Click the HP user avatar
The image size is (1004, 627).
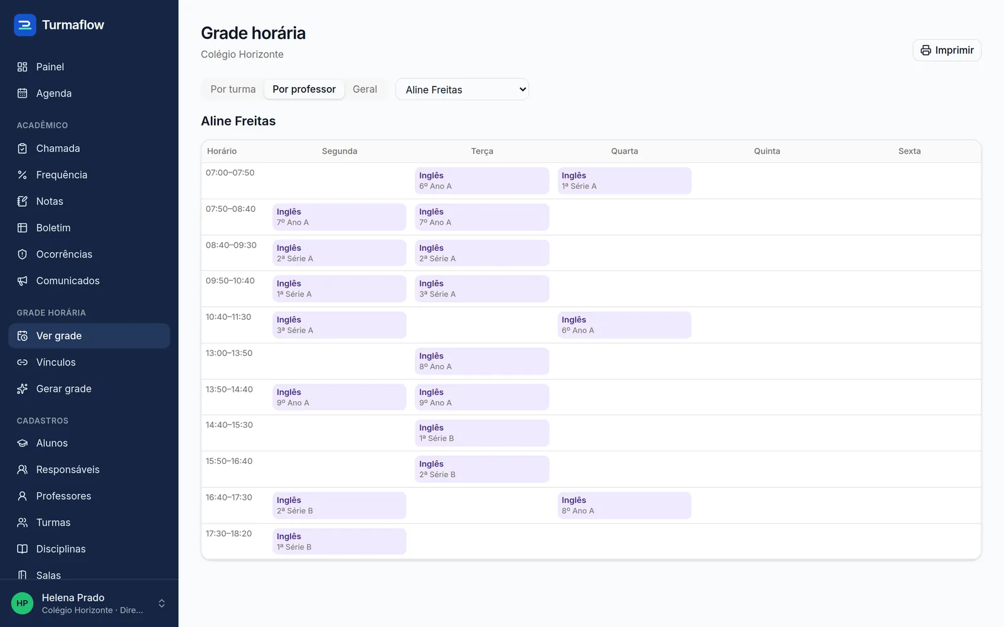point(23,603)
